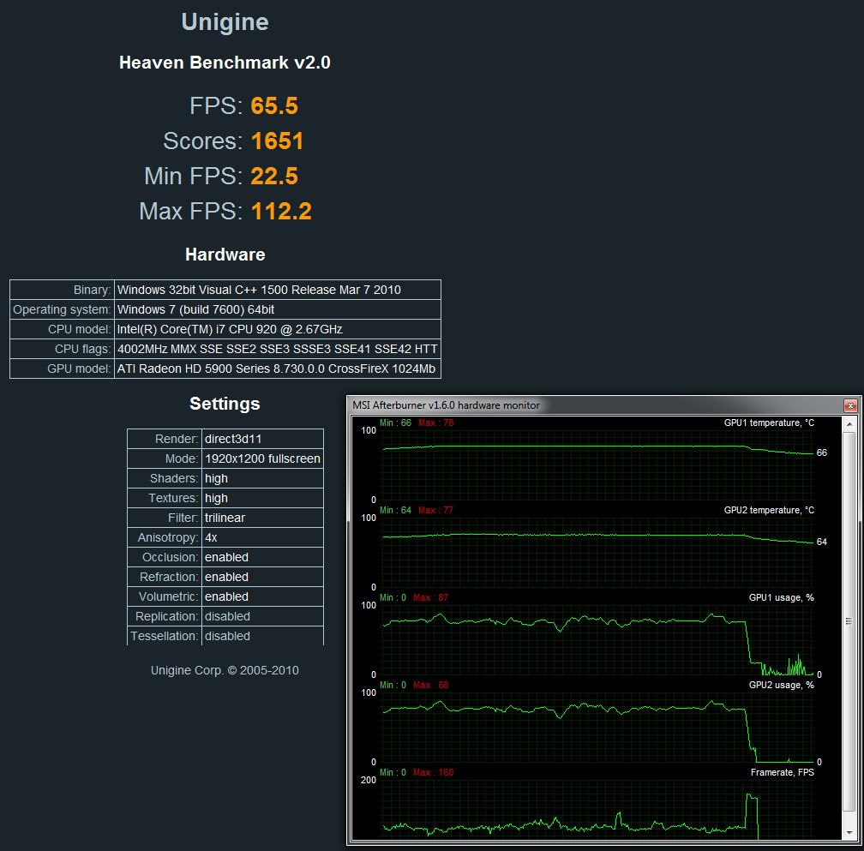
Task: Click the ATI Radeon HD 5900 Series cell
Action: click(277, 369)
